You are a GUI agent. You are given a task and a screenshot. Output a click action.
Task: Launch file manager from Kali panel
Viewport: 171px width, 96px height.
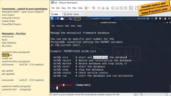point(62,19)
